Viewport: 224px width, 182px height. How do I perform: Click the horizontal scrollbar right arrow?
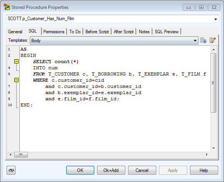tap(207, 155)
